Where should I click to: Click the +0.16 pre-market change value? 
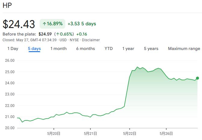pos(82,34)
